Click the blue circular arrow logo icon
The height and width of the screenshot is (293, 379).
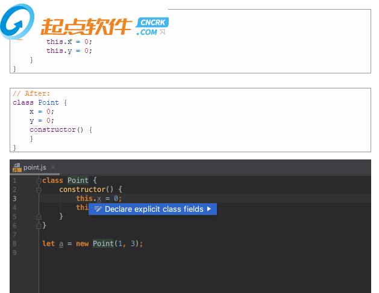coord(18,23)
